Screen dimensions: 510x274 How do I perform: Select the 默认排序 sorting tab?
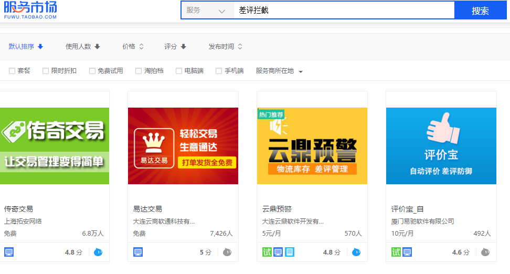[26, 47]
